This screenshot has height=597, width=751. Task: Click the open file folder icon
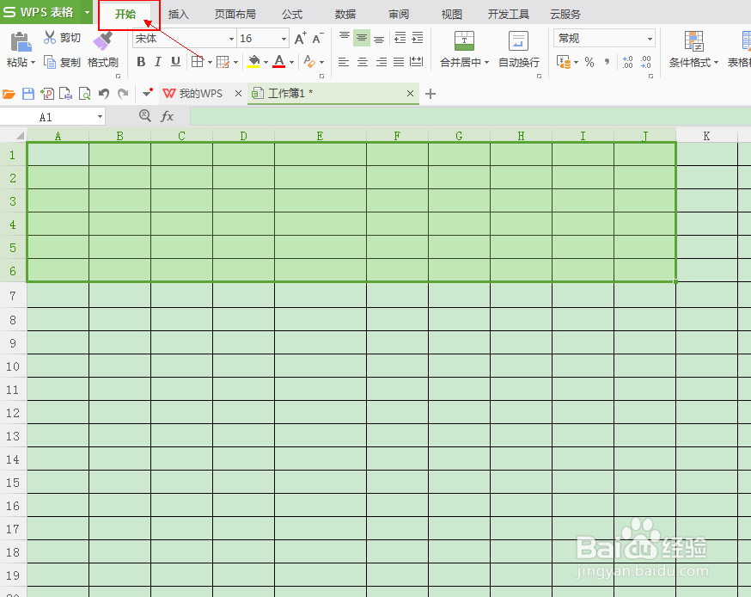[9, 94]
